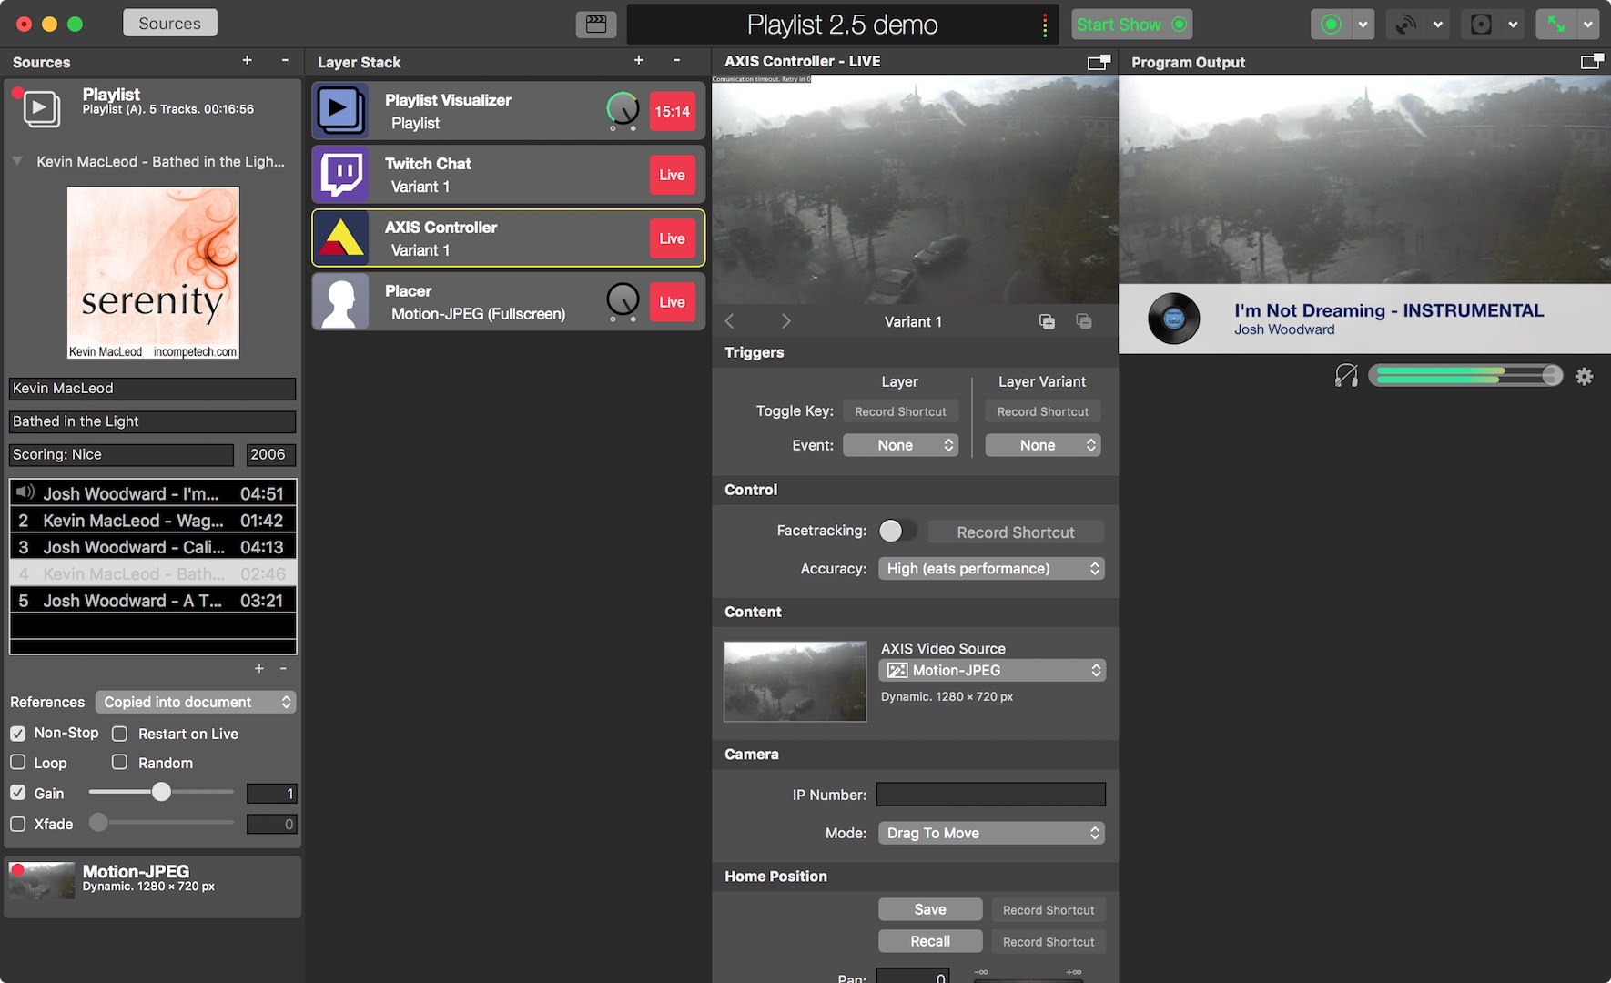Click the record icon in top toolbar
Screen dimensions: 1611x983
1331,25
